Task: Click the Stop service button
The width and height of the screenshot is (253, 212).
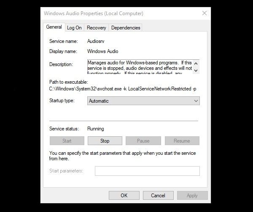Action: (105, 141)
